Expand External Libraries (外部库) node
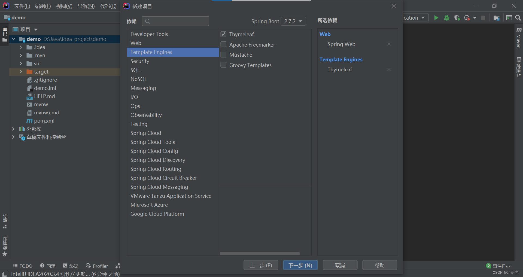The width and height of the screenshot is (523, 277). tap(13, 129)
